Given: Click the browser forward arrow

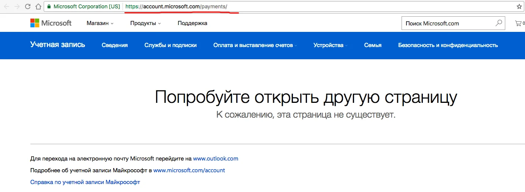Looking at the screenshot, I should (x=17, y=6).
